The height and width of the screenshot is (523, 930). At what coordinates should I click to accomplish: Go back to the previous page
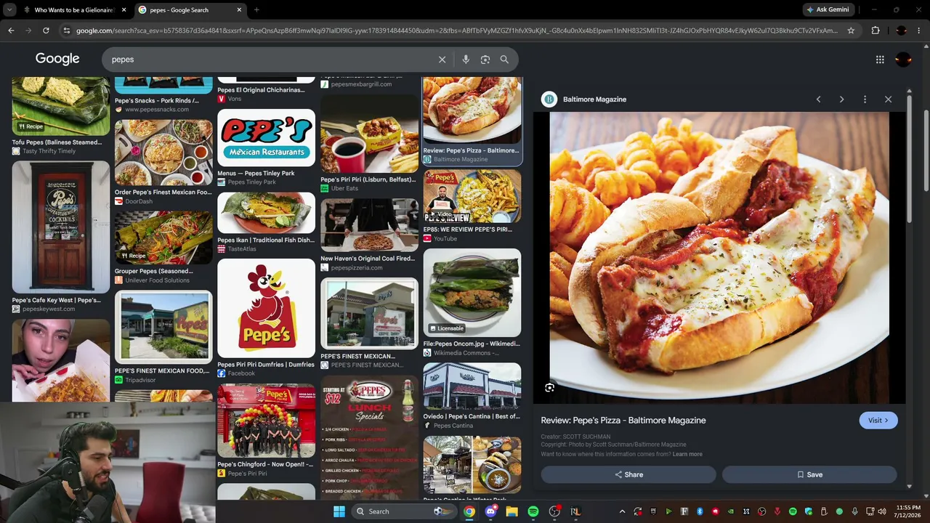[x=11, y=31]
